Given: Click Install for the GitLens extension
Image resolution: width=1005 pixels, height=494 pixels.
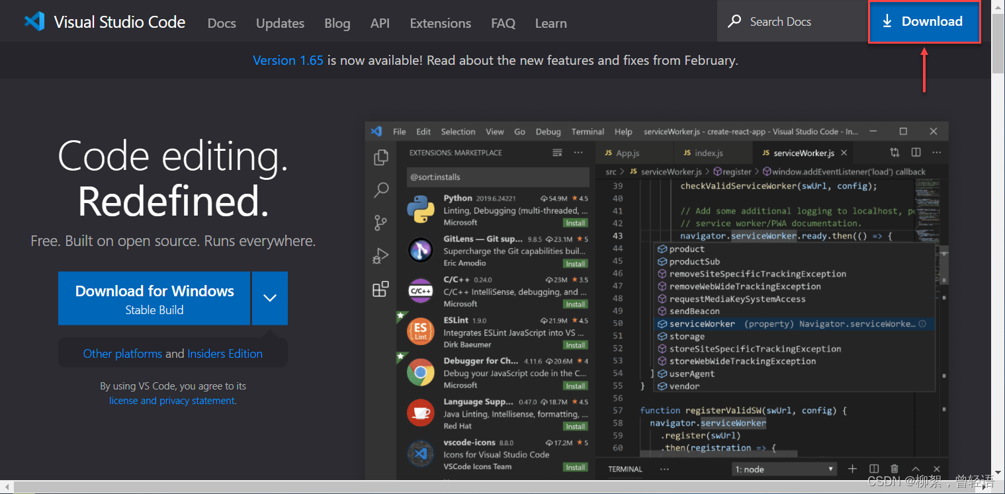Looking at the screenshot, I should 575,264.
